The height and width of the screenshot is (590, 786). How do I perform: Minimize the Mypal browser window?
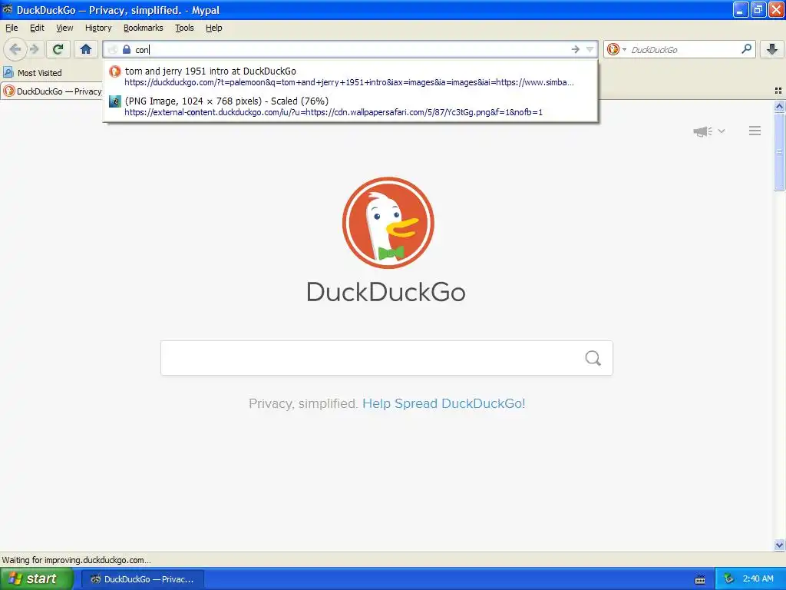click(x=741, y=9)
